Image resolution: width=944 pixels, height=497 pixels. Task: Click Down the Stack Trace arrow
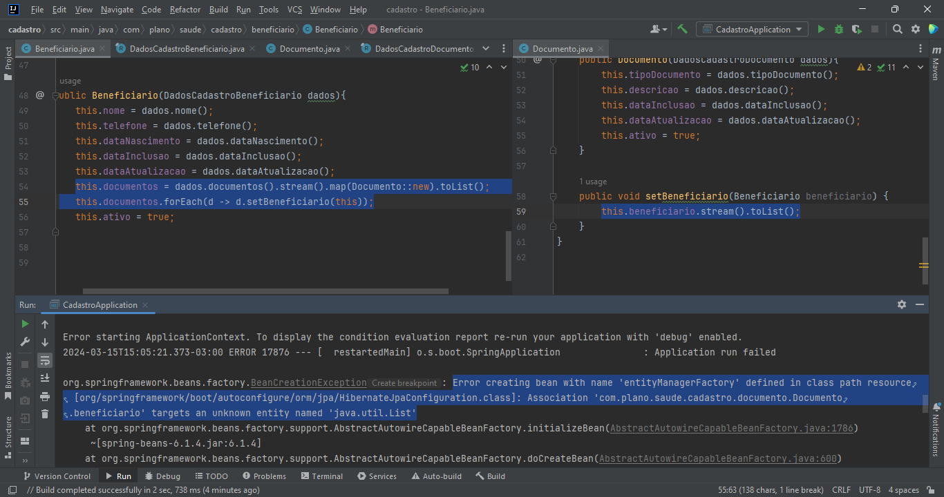[x=45, y=342]
